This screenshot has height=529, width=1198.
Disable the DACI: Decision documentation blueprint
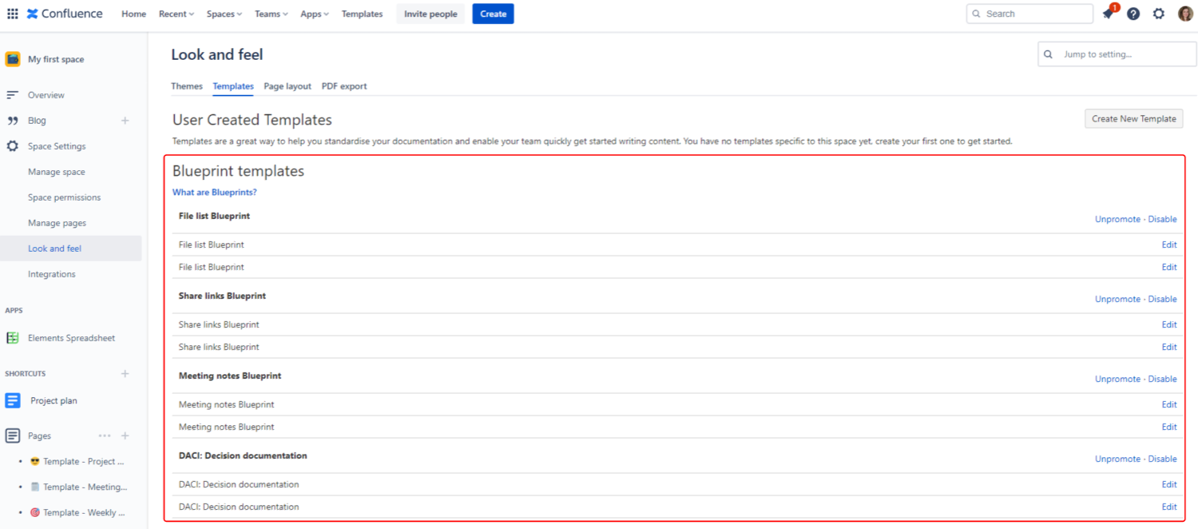tap(1162, 459)
